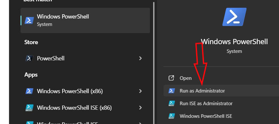Click the Run as Administrator PowerShell icon
This screenshot has width=279, height=124.
point(171,91)
